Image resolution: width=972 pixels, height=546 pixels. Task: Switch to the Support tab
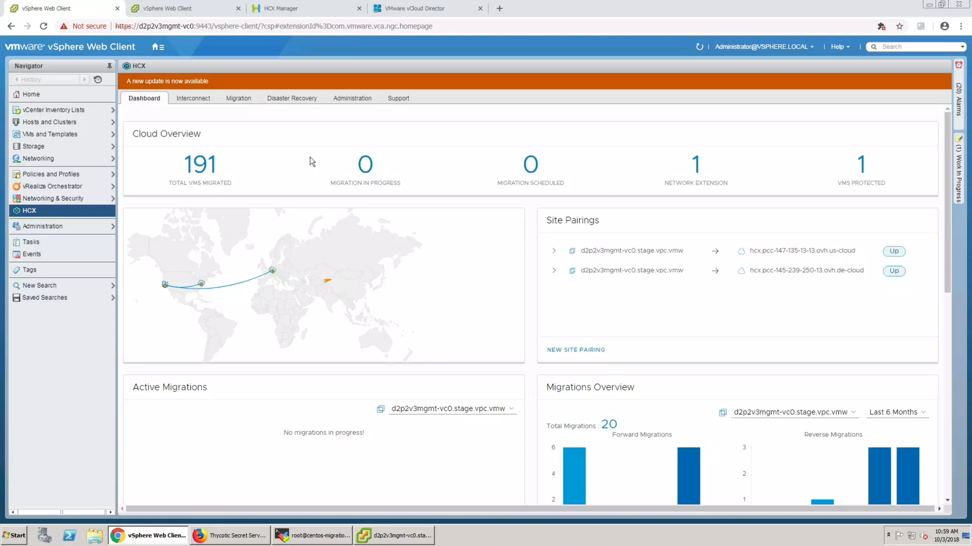[x=398, y=98]
